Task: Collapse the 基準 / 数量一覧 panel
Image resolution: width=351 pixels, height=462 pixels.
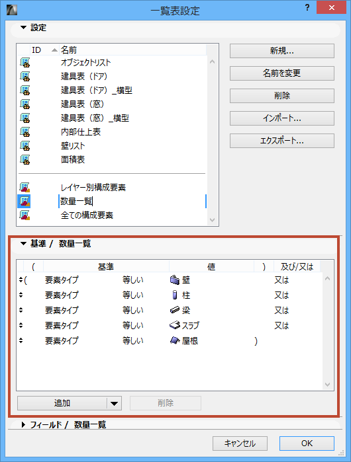Action: point(23,243)
